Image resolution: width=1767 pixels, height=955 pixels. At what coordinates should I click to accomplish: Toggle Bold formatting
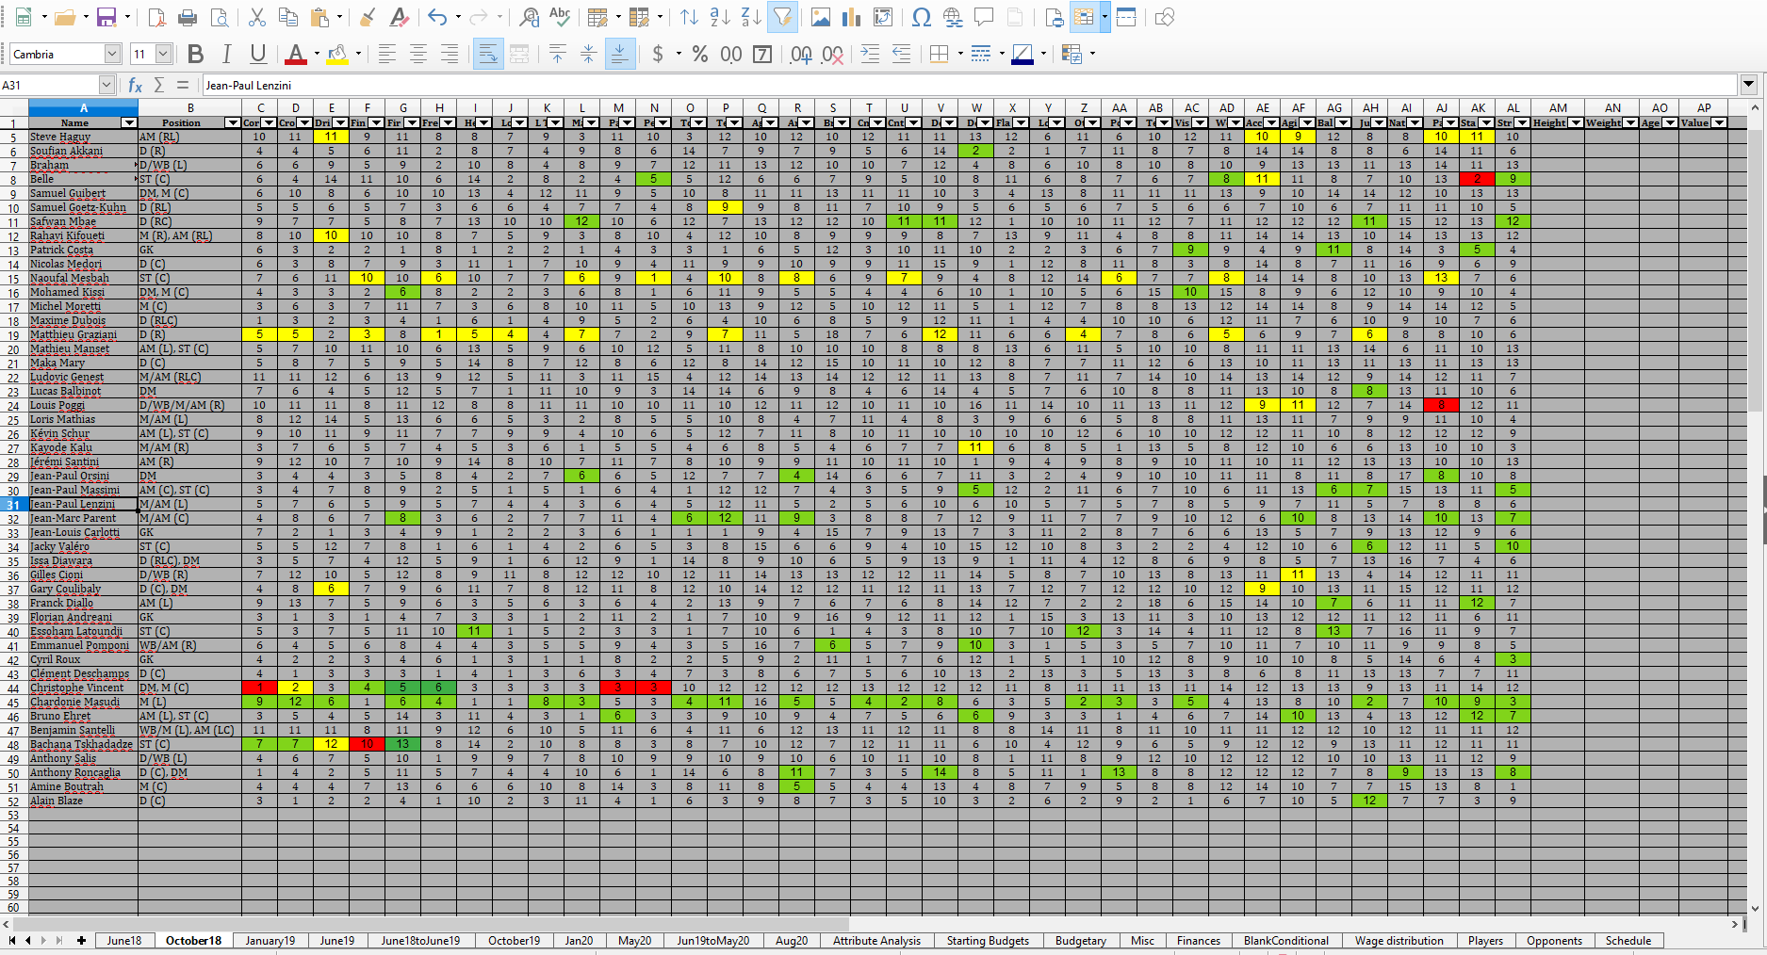click(195, 55)
